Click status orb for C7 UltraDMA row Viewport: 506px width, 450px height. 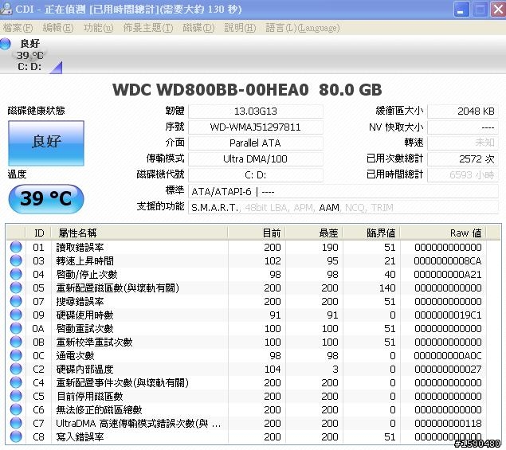pos(16,423)
